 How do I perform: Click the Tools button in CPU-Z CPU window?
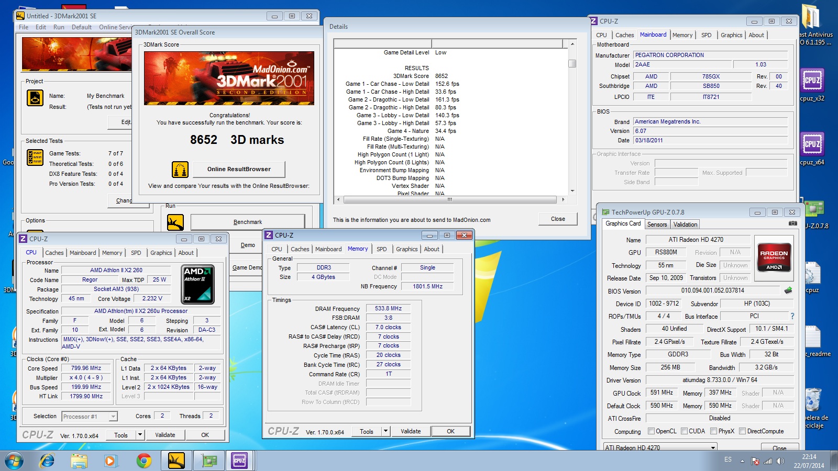pos(121,435)
